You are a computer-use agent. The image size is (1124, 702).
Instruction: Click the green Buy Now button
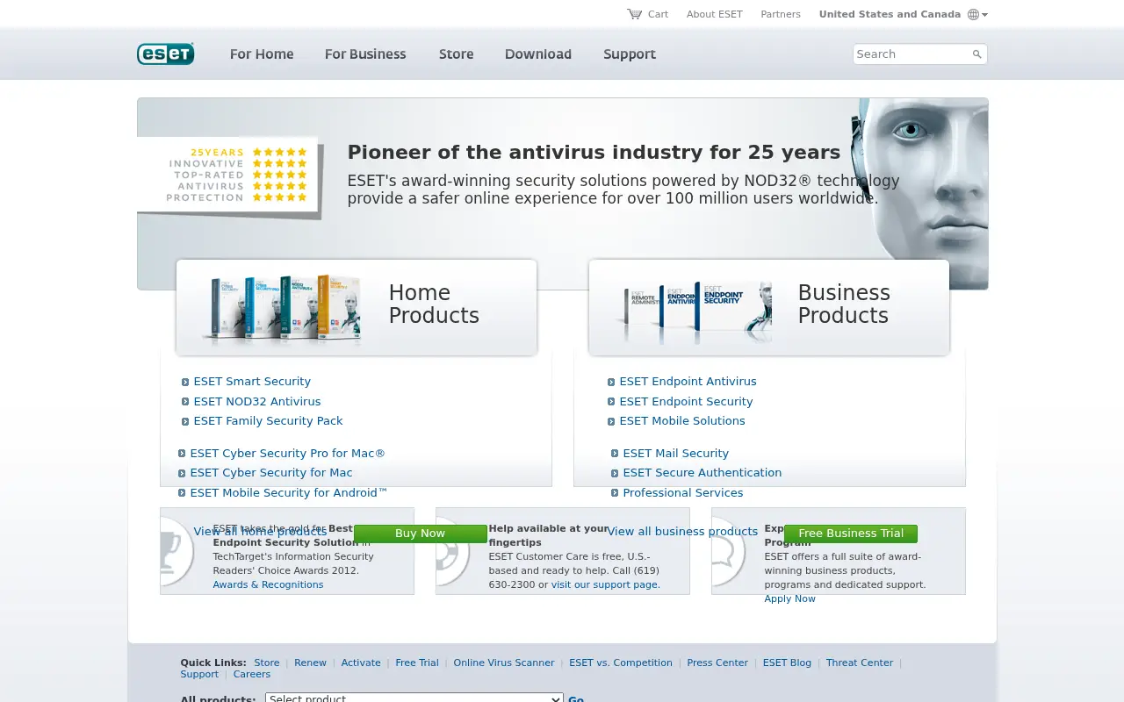point(420,534)
